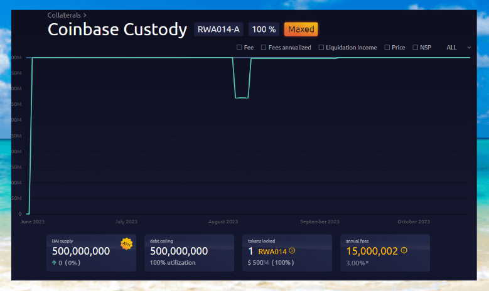Enable the Price checkbox
The width and height of the screenshot is (489, 291).
pyautogui.click(x=387, y=48)
